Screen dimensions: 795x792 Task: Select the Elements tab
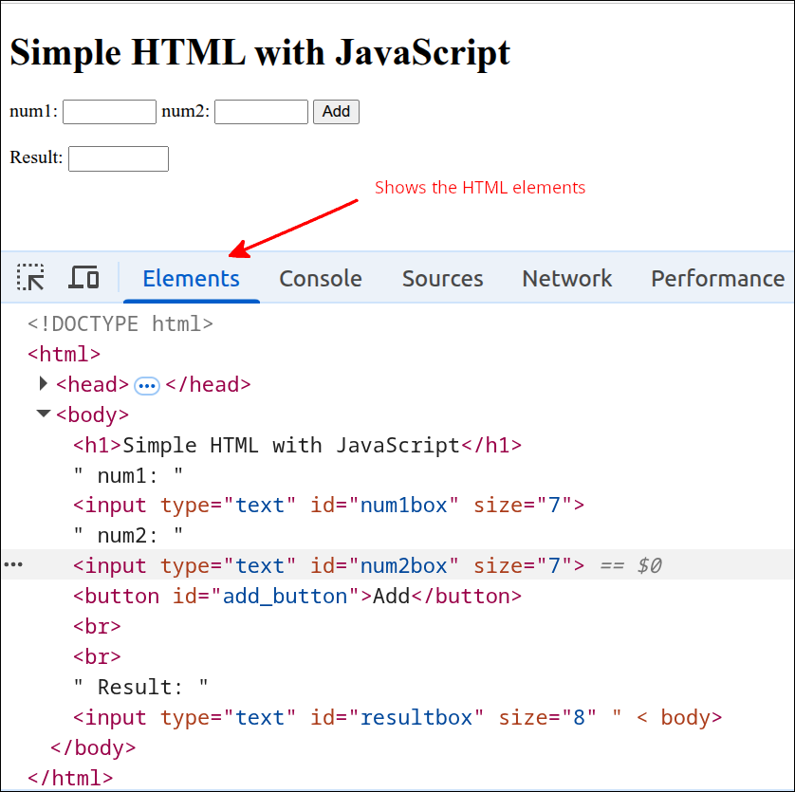pos(191,278)
